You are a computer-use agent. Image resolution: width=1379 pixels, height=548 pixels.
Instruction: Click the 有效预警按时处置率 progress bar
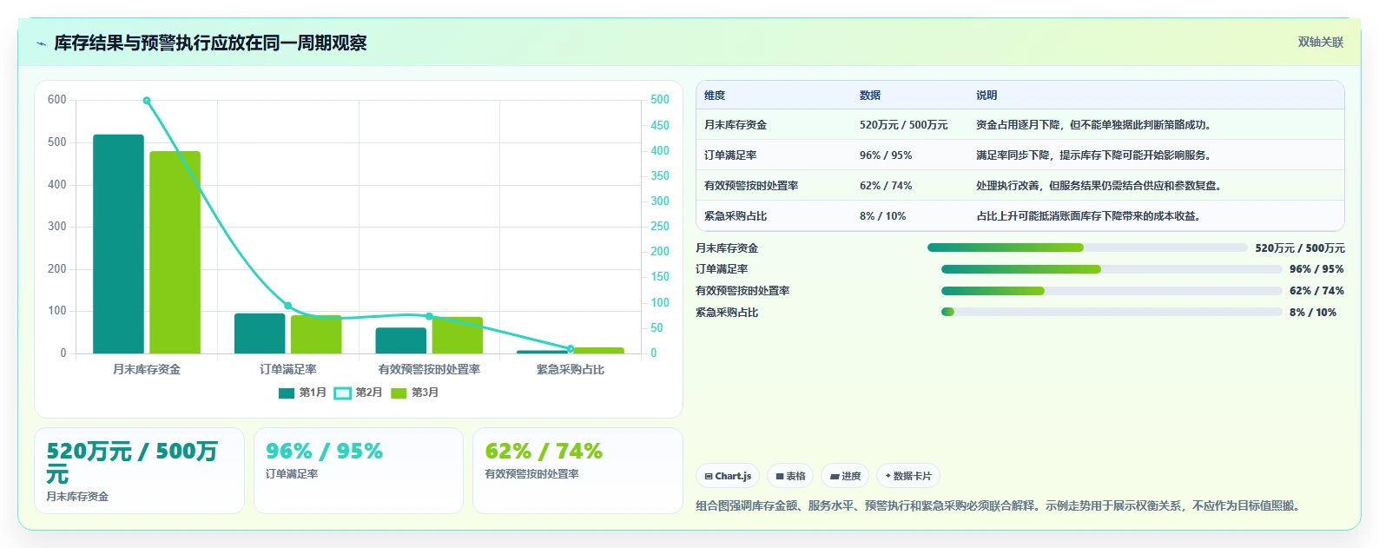click(1112, 291)
